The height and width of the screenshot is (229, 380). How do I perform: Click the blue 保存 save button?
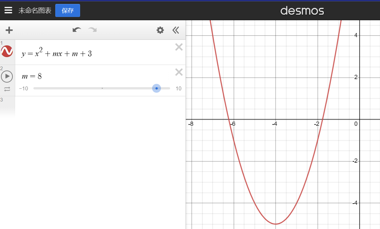(68, 10)
